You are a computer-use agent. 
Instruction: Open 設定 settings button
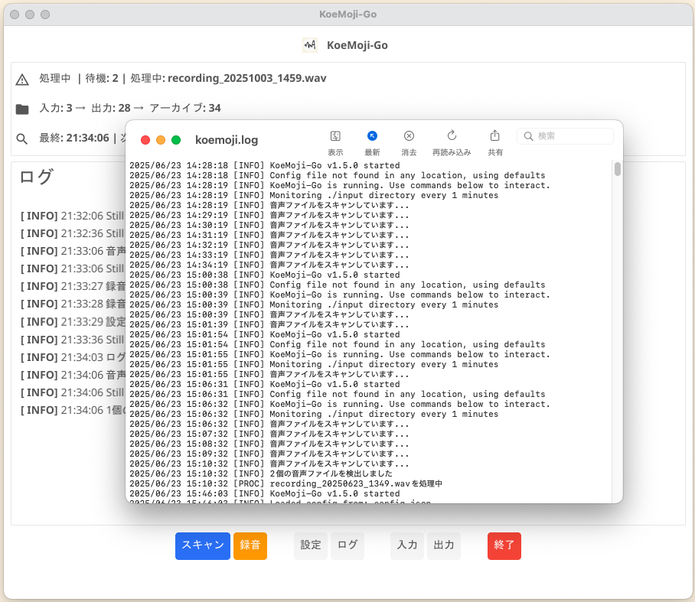(311, 545)
